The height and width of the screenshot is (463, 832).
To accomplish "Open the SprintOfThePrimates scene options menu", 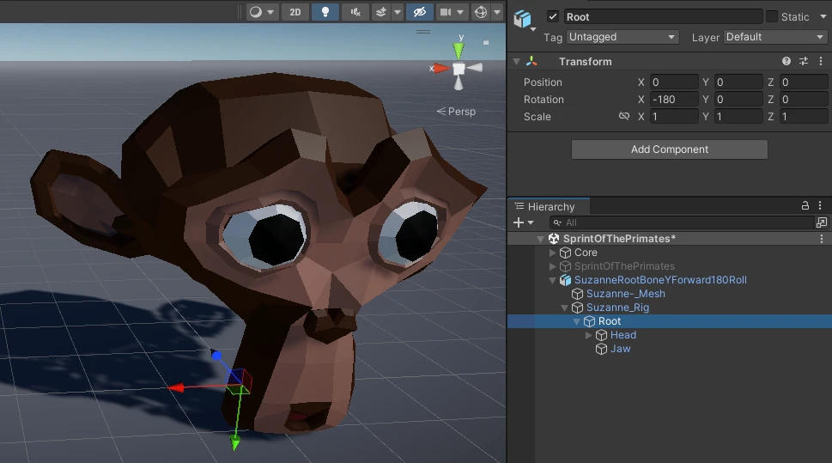I will tap(822, 239).
